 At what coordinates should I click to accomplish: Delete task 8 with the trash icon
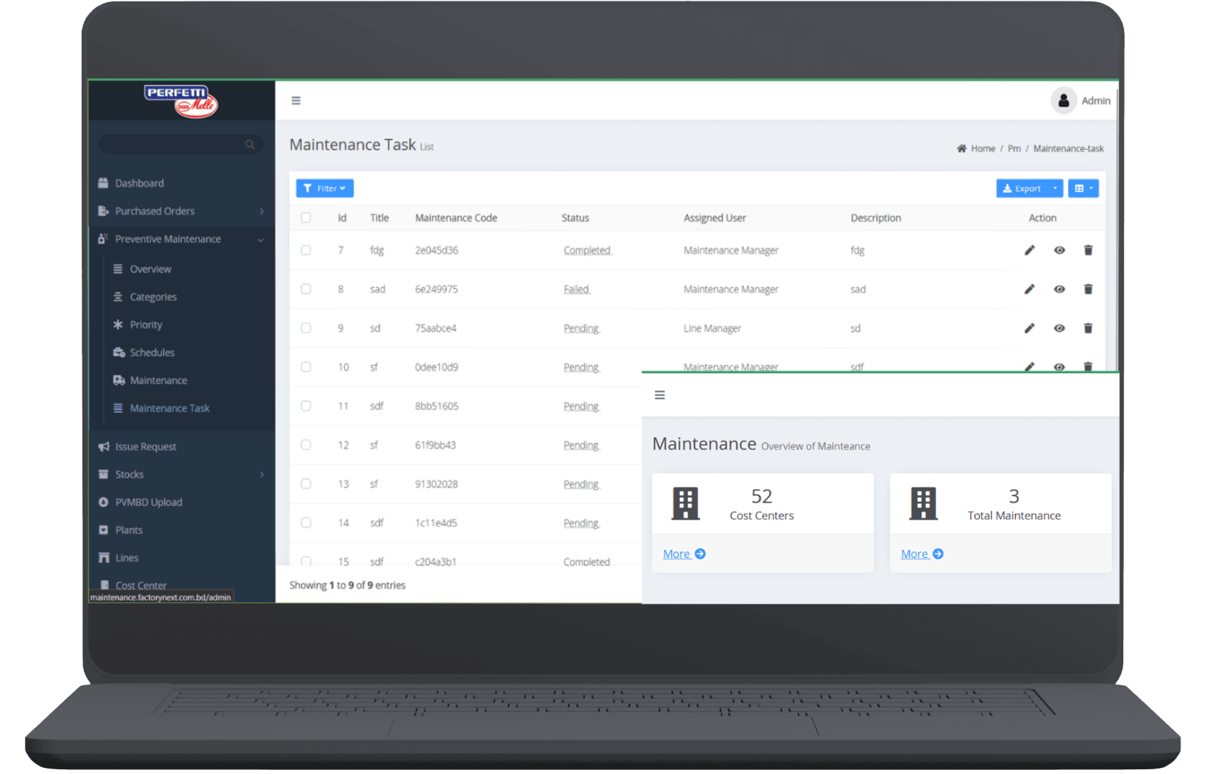[1088, 289]
